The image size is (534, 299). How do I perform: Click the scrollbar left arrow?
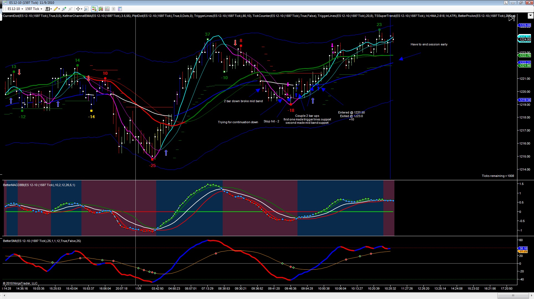pyautogui.click(x=4, y=296)
